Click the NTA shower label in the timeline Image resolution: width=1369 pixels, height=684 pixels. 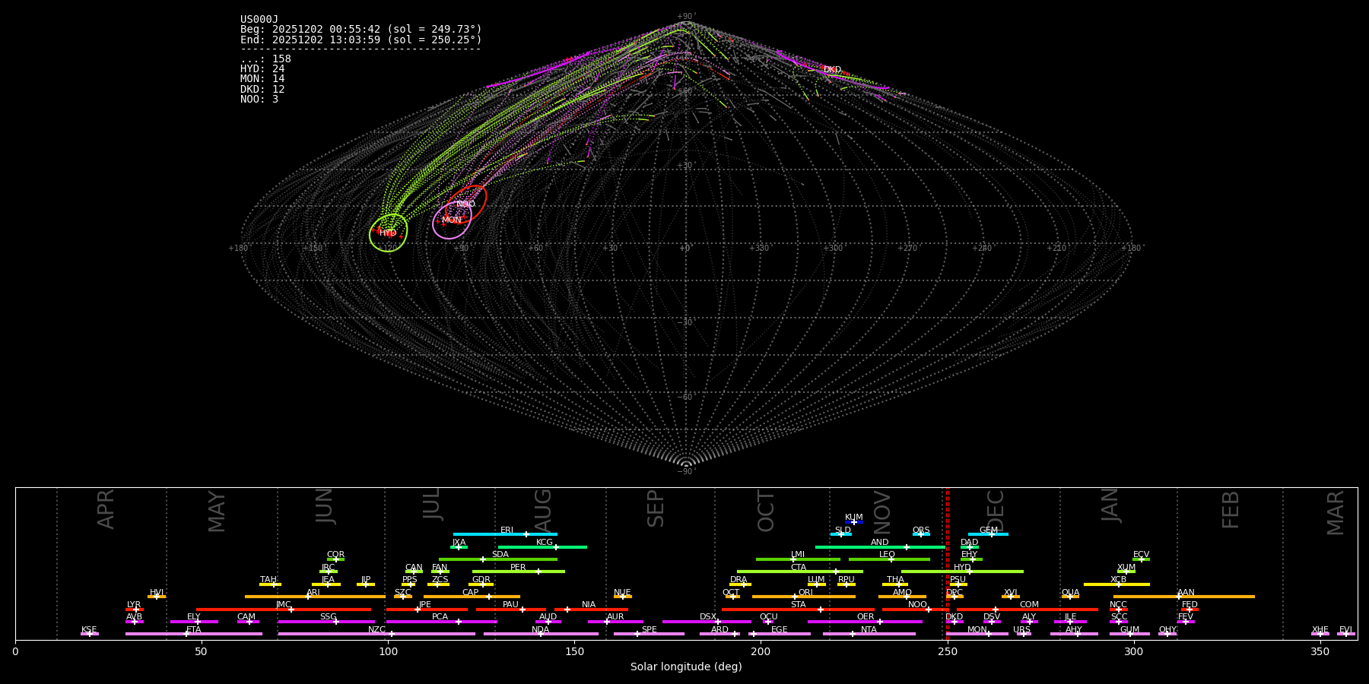869,630
